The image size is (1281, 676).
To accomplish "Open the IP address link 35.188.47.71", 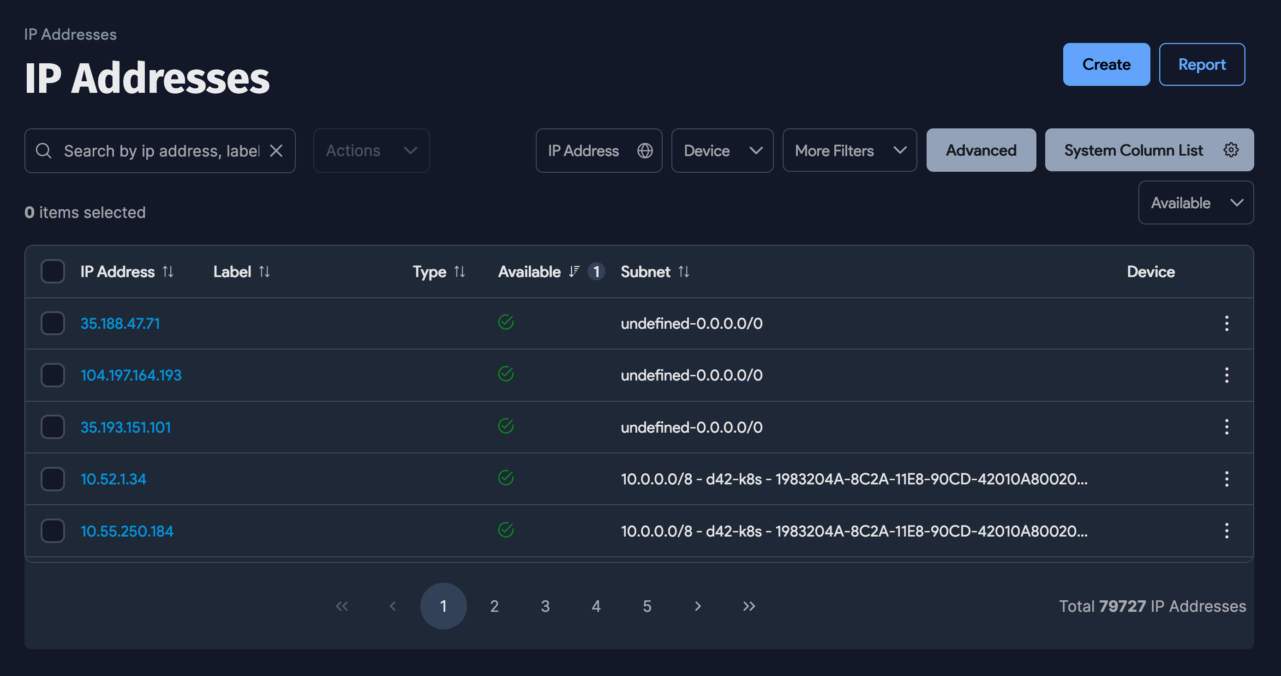I will pyautogui.click(x=120, y=323).
